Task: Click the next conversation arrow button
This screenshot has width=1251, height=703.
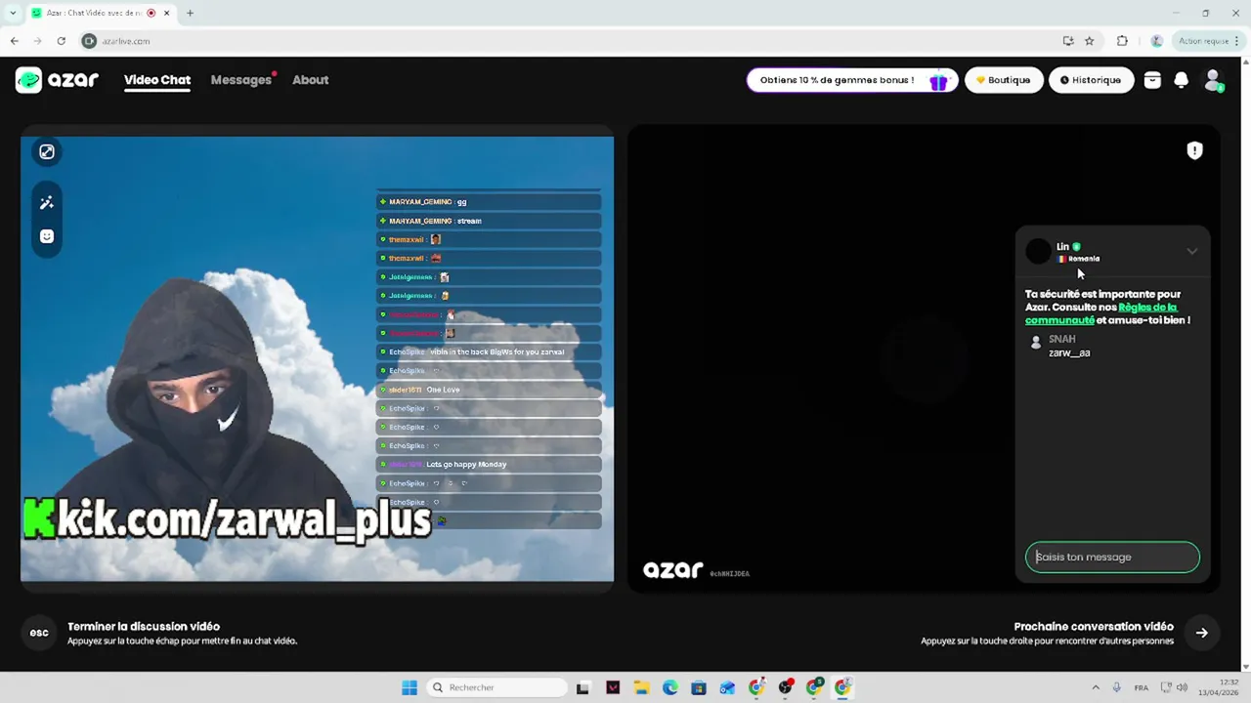Action: [x=1201, y=633]
